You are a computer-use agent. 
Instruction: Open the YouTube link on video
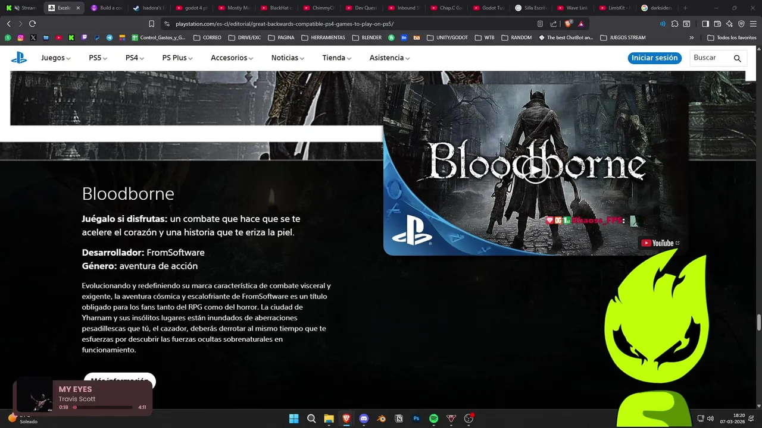point(660,243)
